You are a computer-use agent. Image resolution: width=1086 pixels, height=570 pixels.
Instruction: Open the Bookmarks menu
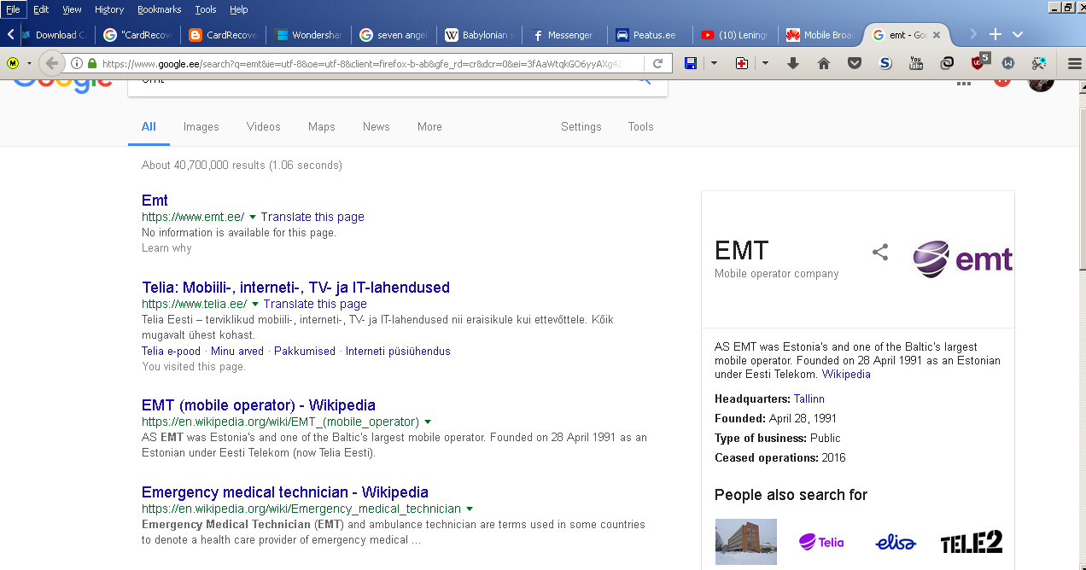tap(159, 9)
